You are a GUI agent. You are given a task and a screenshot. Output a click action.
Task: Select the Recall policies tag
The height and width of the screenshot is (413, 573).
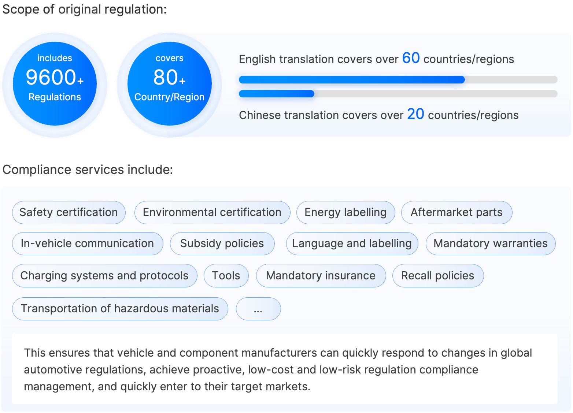click(438, 276)
